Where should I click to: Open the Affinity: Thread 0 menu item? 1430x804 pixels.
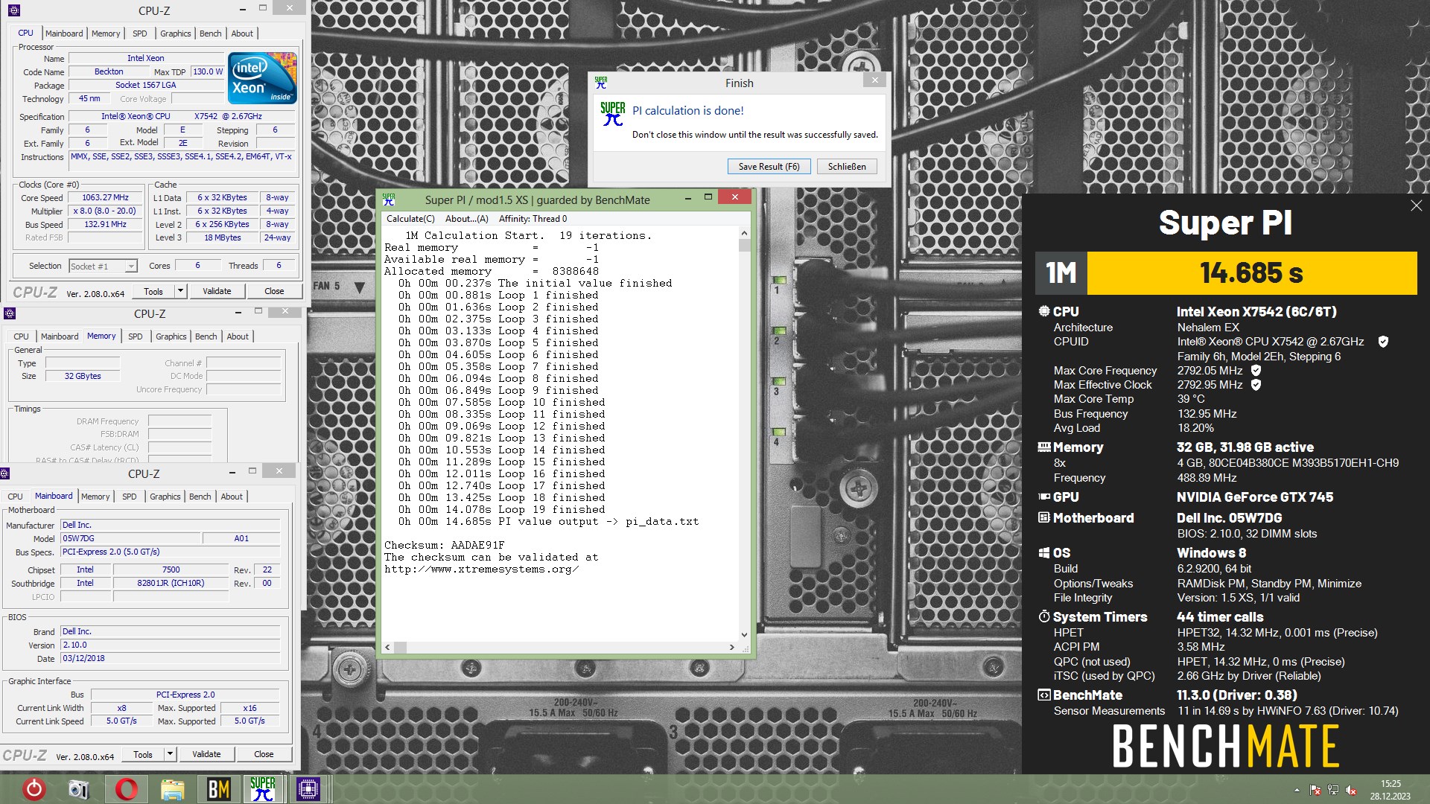click(533, 219)
